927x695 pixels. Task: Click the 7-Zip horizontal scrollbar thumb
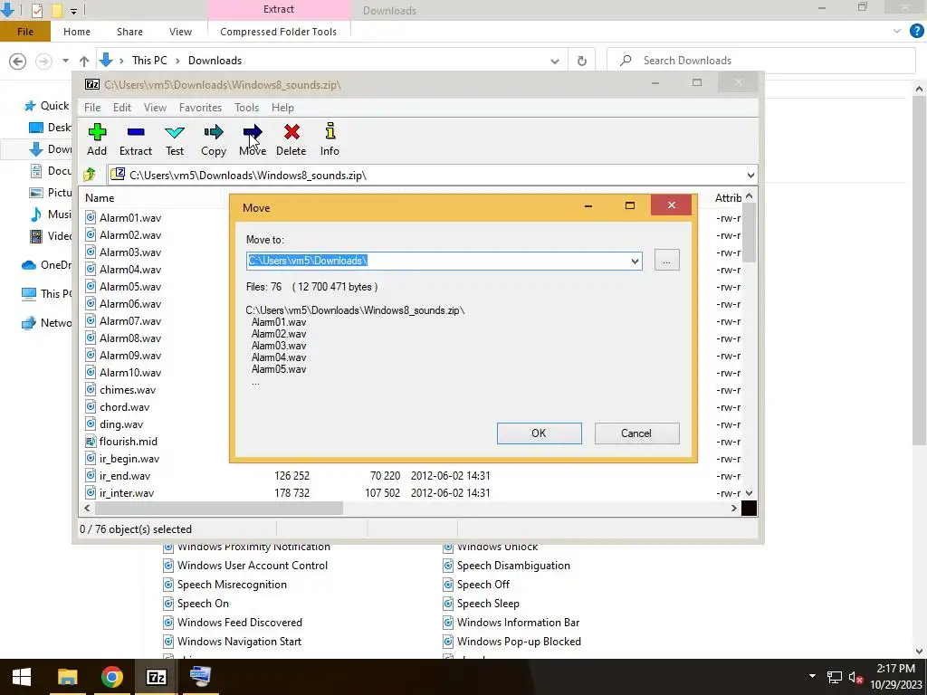pos(219,508)
